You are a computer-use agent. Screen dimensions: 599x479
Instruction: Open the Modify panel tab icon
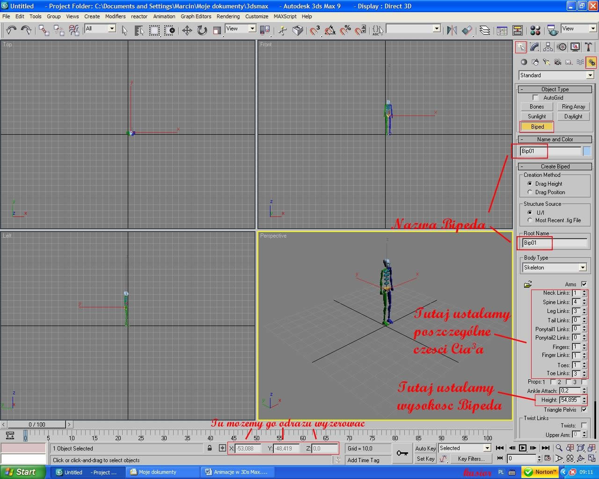click(x=534, y=47)
